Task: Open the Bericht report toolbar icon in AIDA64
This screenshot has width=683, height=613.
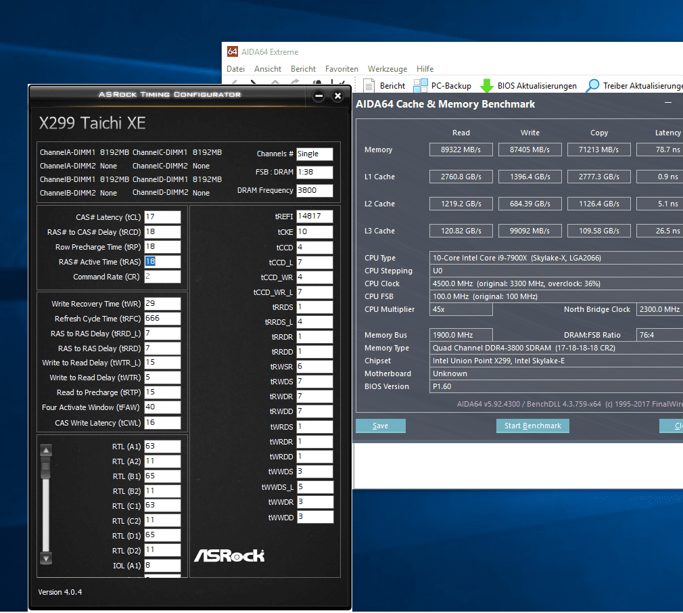Action: point(369,86)
